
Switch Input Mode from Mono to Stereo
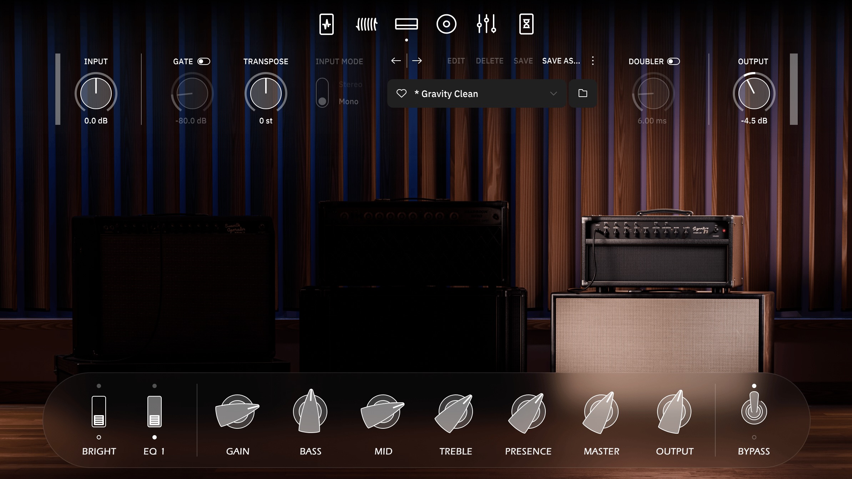point(323,86)
